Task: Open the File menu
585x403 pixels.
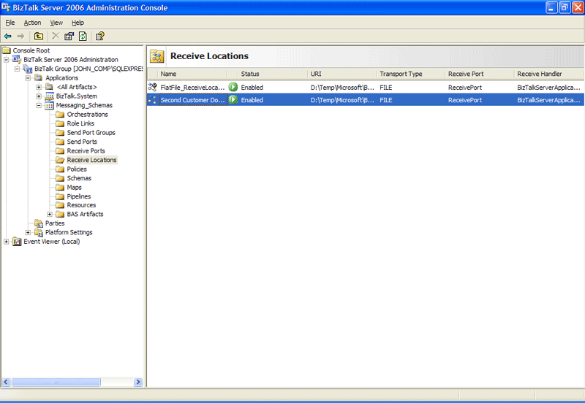Action: (x=10, y=23)
